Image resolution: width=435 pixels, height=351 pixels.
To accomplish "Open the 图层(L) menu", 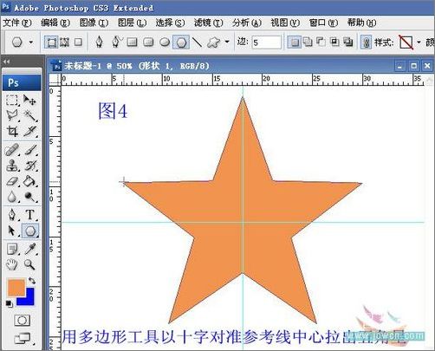I will tap(132, 23).
